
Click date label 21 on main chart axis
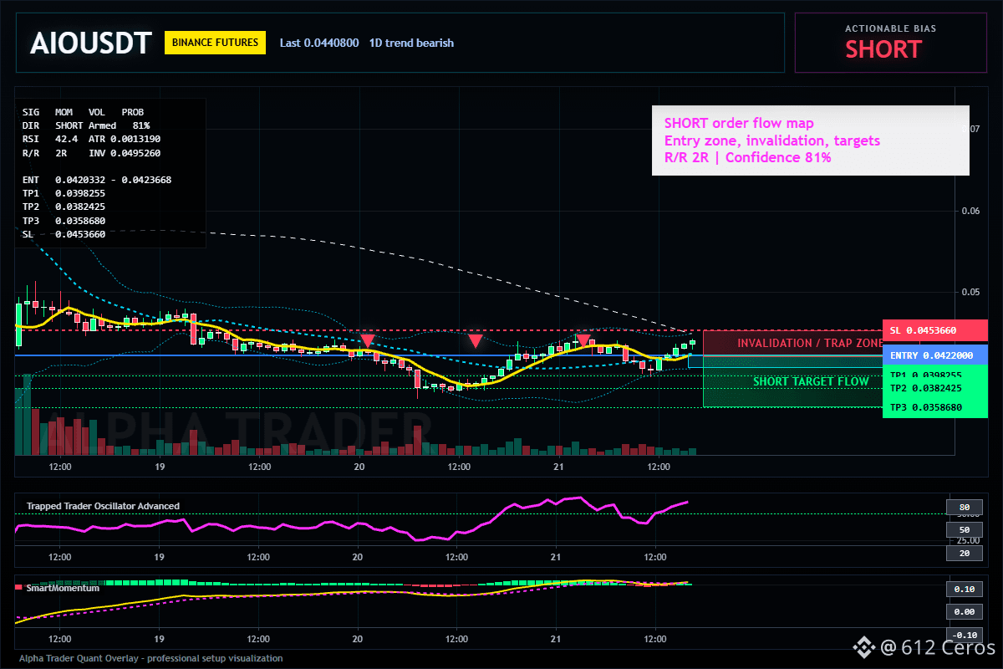[x=558, y=467]
